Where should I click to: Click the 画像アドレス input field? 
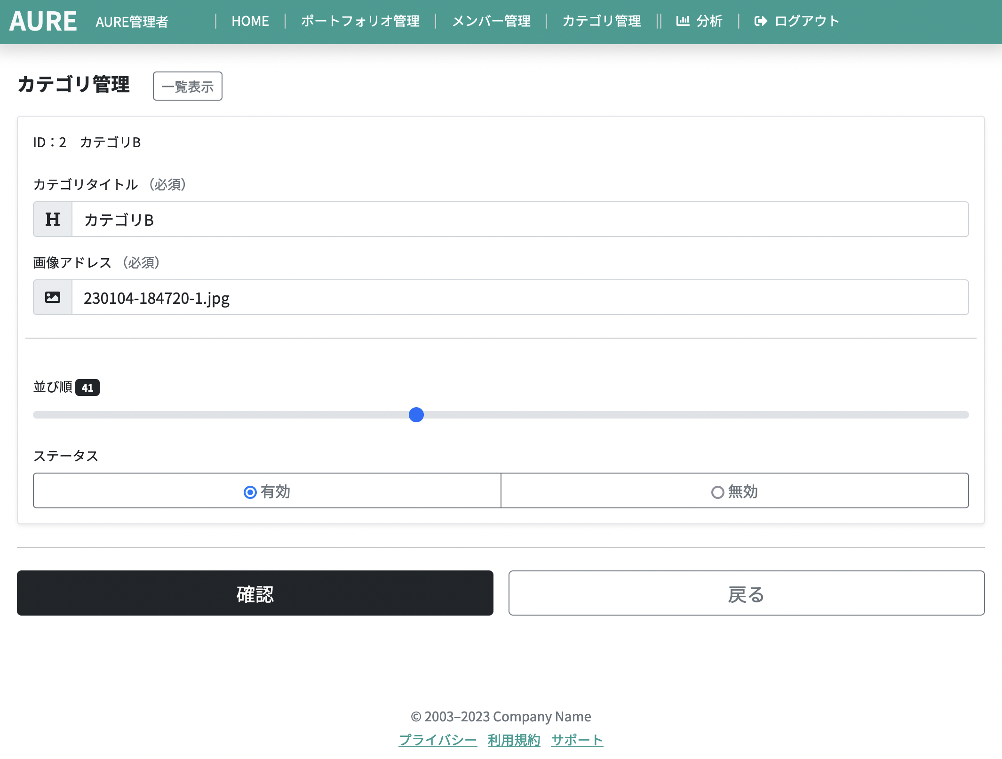(519, 298)
